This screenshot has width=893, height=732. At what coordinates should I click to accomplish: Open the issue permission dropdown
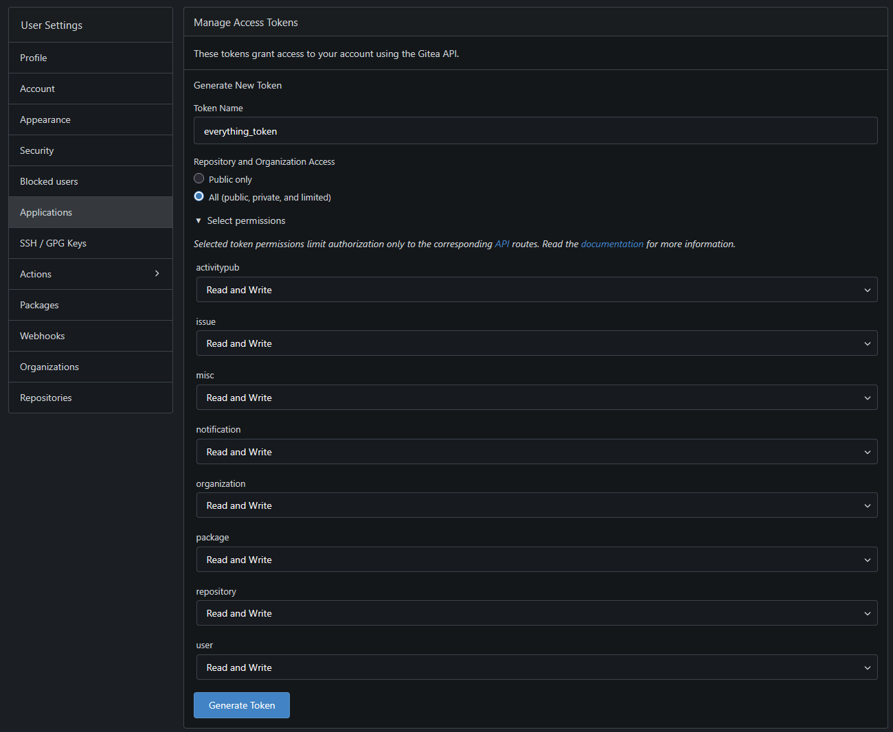tap(536, 343)
